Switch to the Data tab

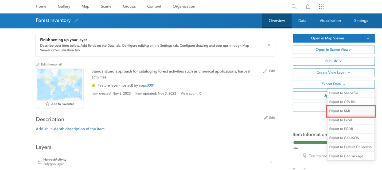pos(302,21)
